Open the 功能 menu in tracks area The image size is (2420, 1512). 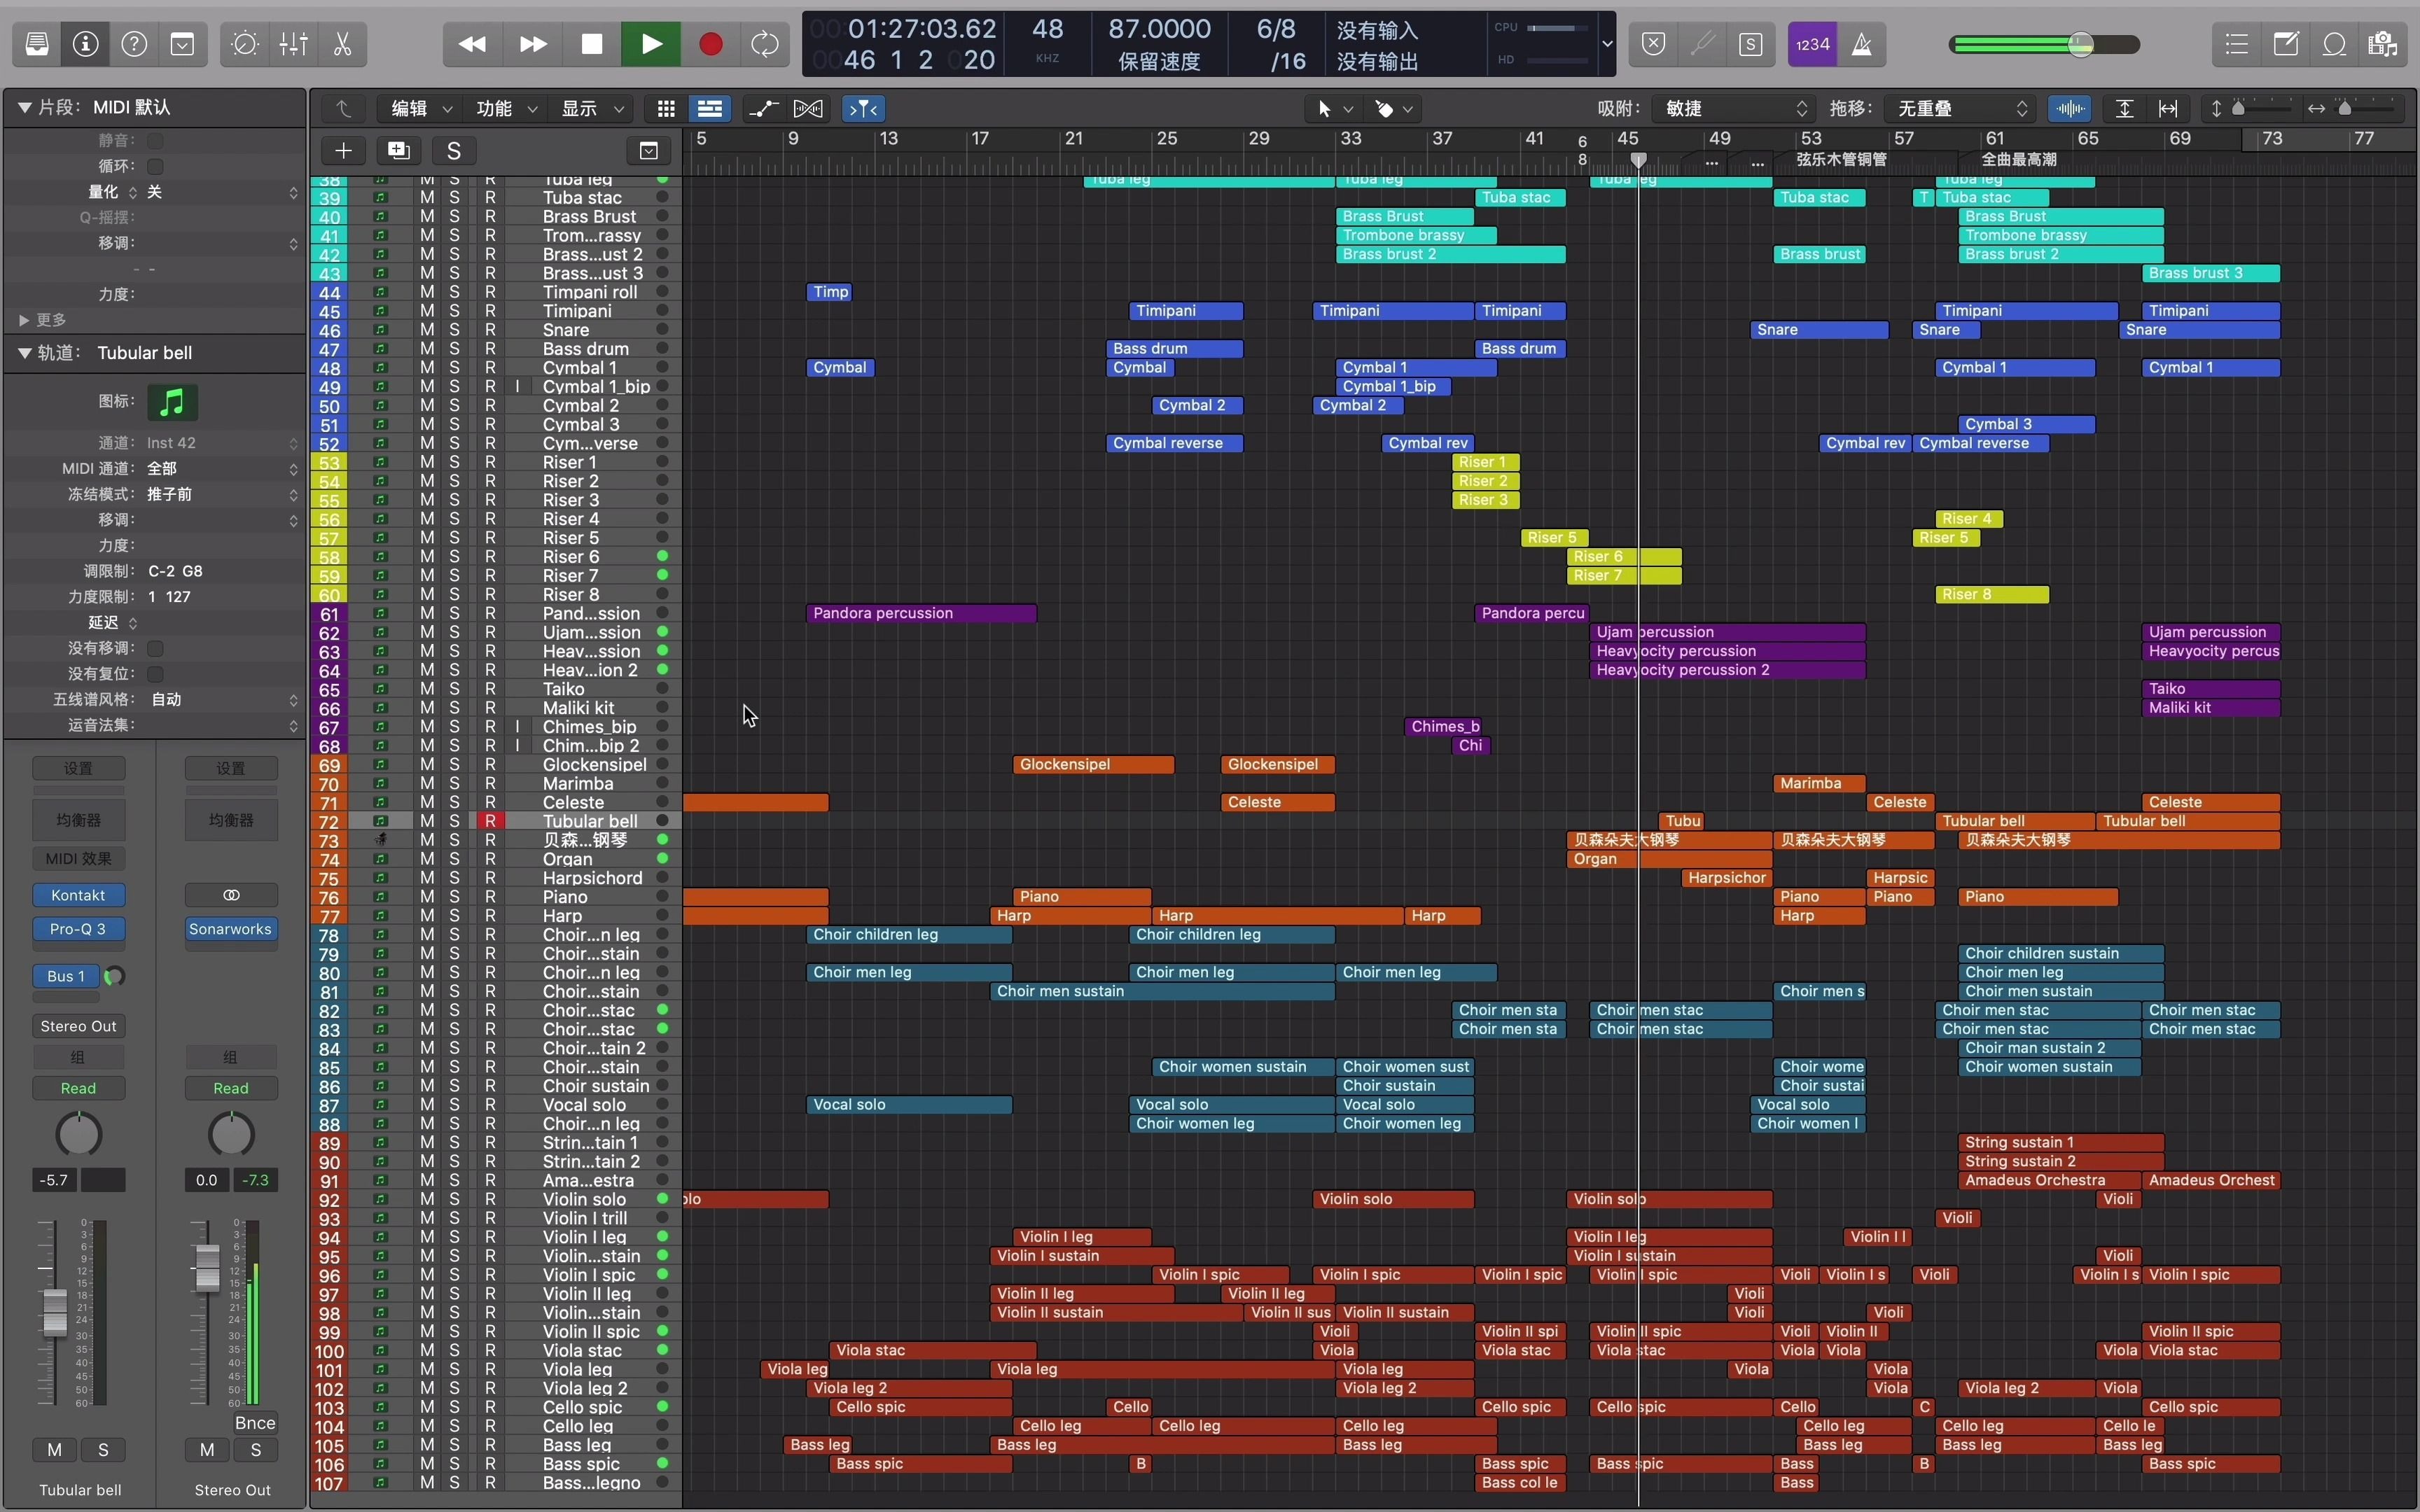[506, 108]
